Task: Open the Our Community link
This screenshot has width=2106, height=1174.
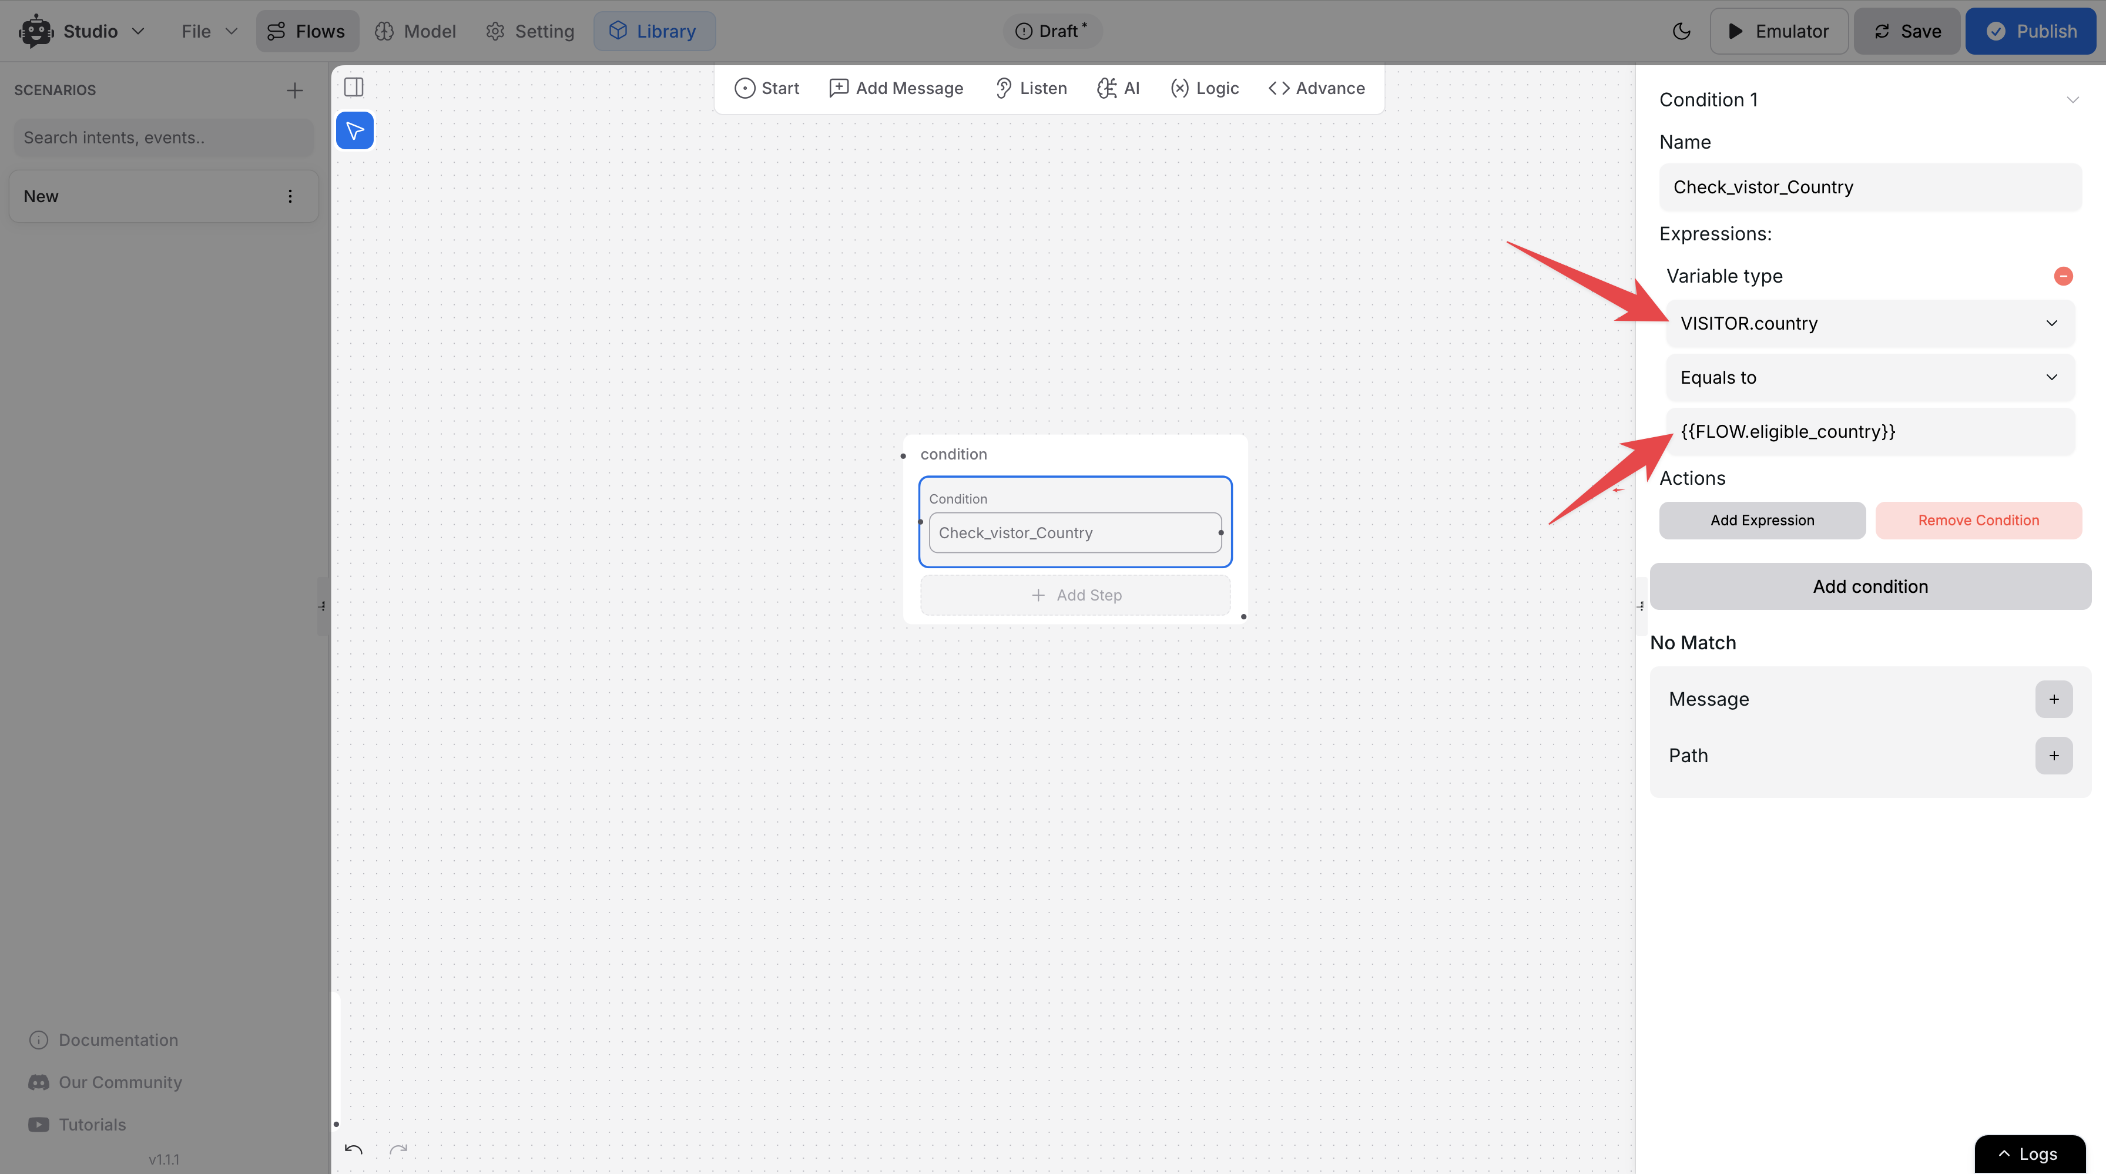Action: 105,1082
